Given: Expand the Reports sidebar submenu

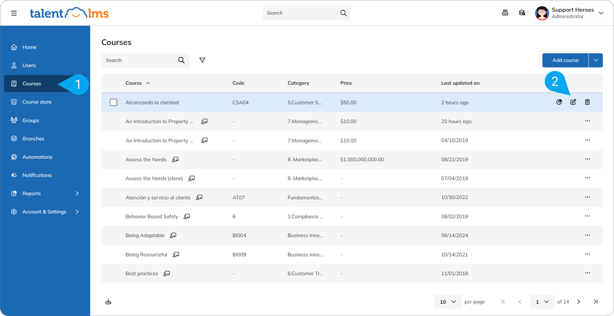Looking at the screenshot, I should 77,193.
